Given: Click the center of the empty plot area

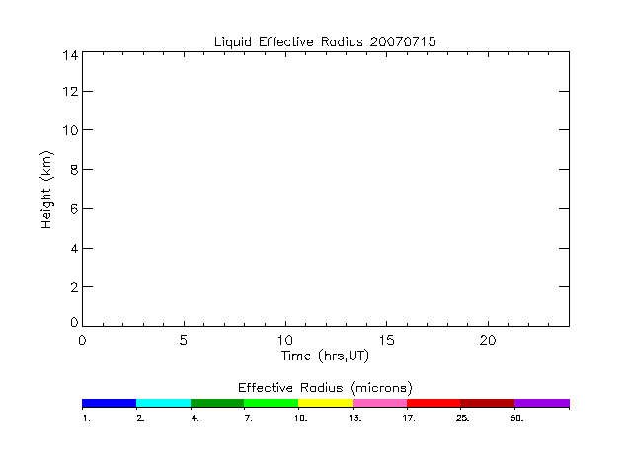Looking at the screenshot, I should coord(325,188).
